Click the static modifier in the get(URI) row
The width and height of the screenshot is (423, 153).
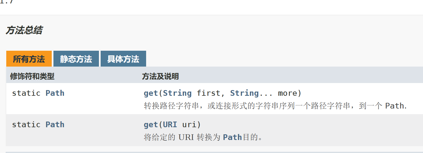(26, 125)
